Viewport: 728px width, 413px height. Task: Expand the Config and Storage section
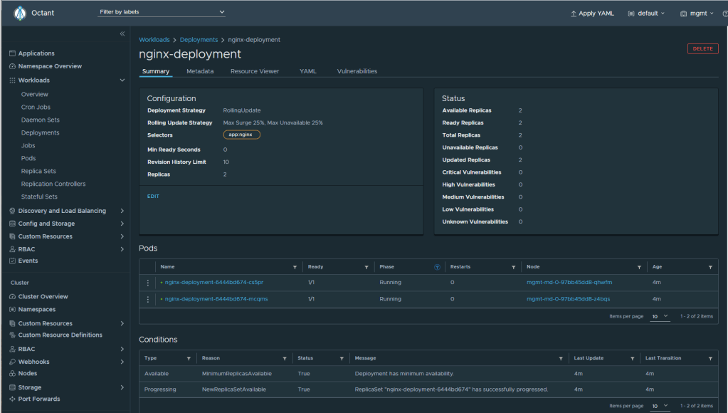pyautogui.click(x=122, y=224)
